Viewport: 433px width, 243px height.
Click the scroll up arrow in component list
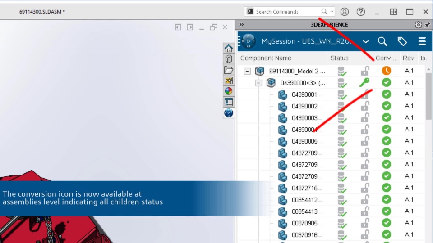(428, 69)
